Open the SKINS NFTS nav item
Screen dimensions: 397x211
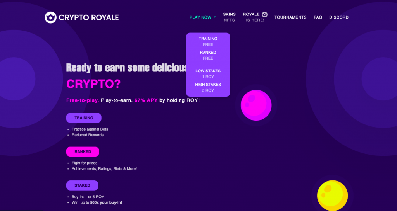[x=230, y=17]
